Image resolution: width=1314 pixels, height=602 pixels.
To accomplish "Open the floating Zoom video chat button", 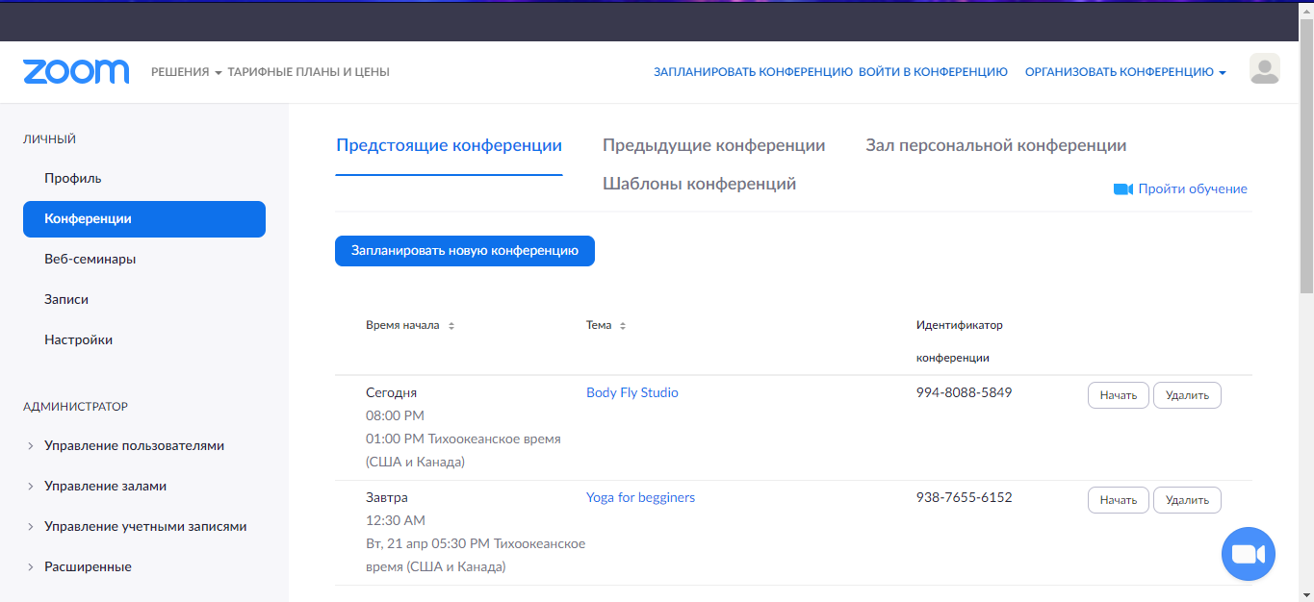I will (x=1248, y=554).
